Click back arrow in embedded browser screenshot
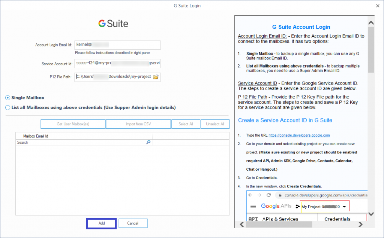Screen dimensions: 384x238 [250, 195]
